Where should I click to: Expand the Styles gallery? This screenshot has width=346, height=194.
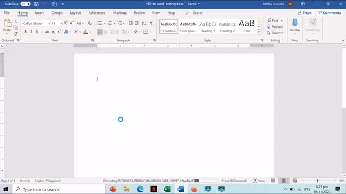tap(259, 32)
